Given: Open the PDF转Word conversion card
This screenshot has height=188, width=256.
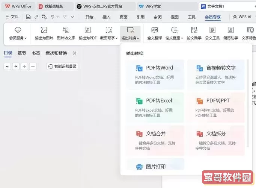Looking at the screenshot, I should [x=155, y=74].
